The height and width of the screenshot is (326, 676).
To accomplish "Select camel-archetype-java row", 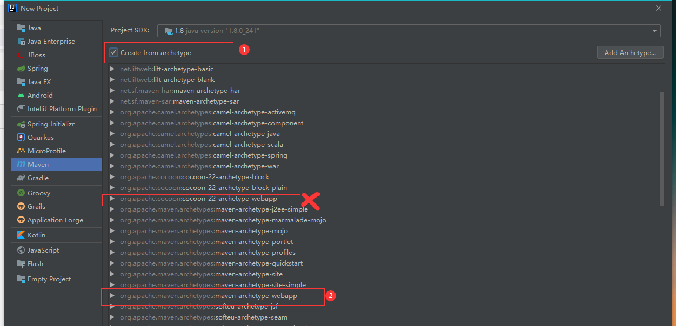I will (x=383, y=134).
